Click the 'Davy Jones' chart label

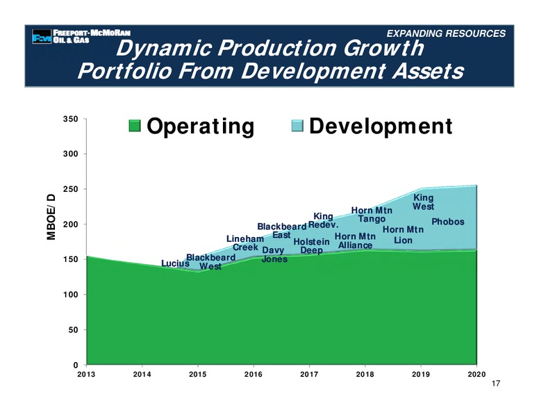[x=274, y=254]
